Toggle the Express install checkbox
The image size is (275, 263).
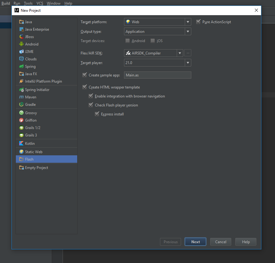(97, 114)
